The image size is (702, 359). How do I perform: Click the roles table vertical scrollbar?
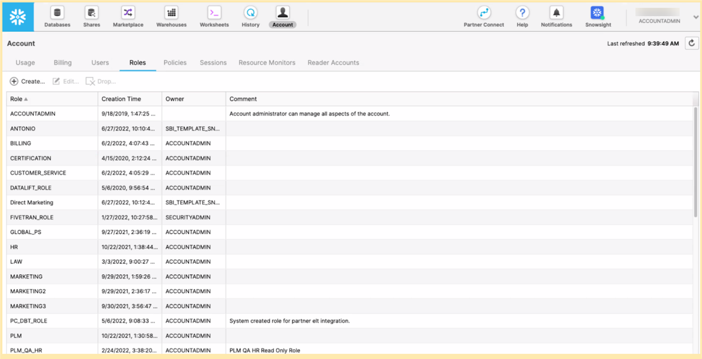pos(695,162)
